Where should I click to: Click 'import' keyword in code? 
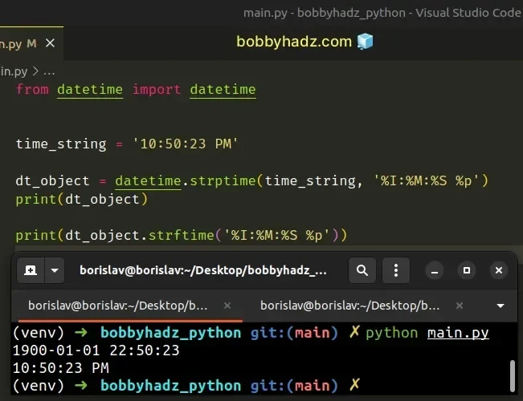(157, 90)
